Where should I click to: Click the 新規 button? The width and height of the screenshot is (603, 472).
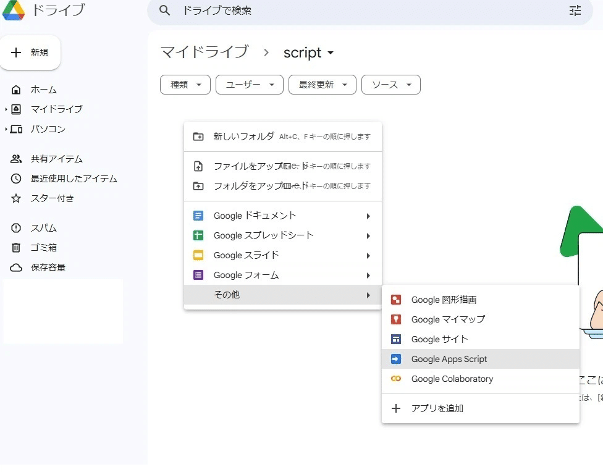(30, 53)
